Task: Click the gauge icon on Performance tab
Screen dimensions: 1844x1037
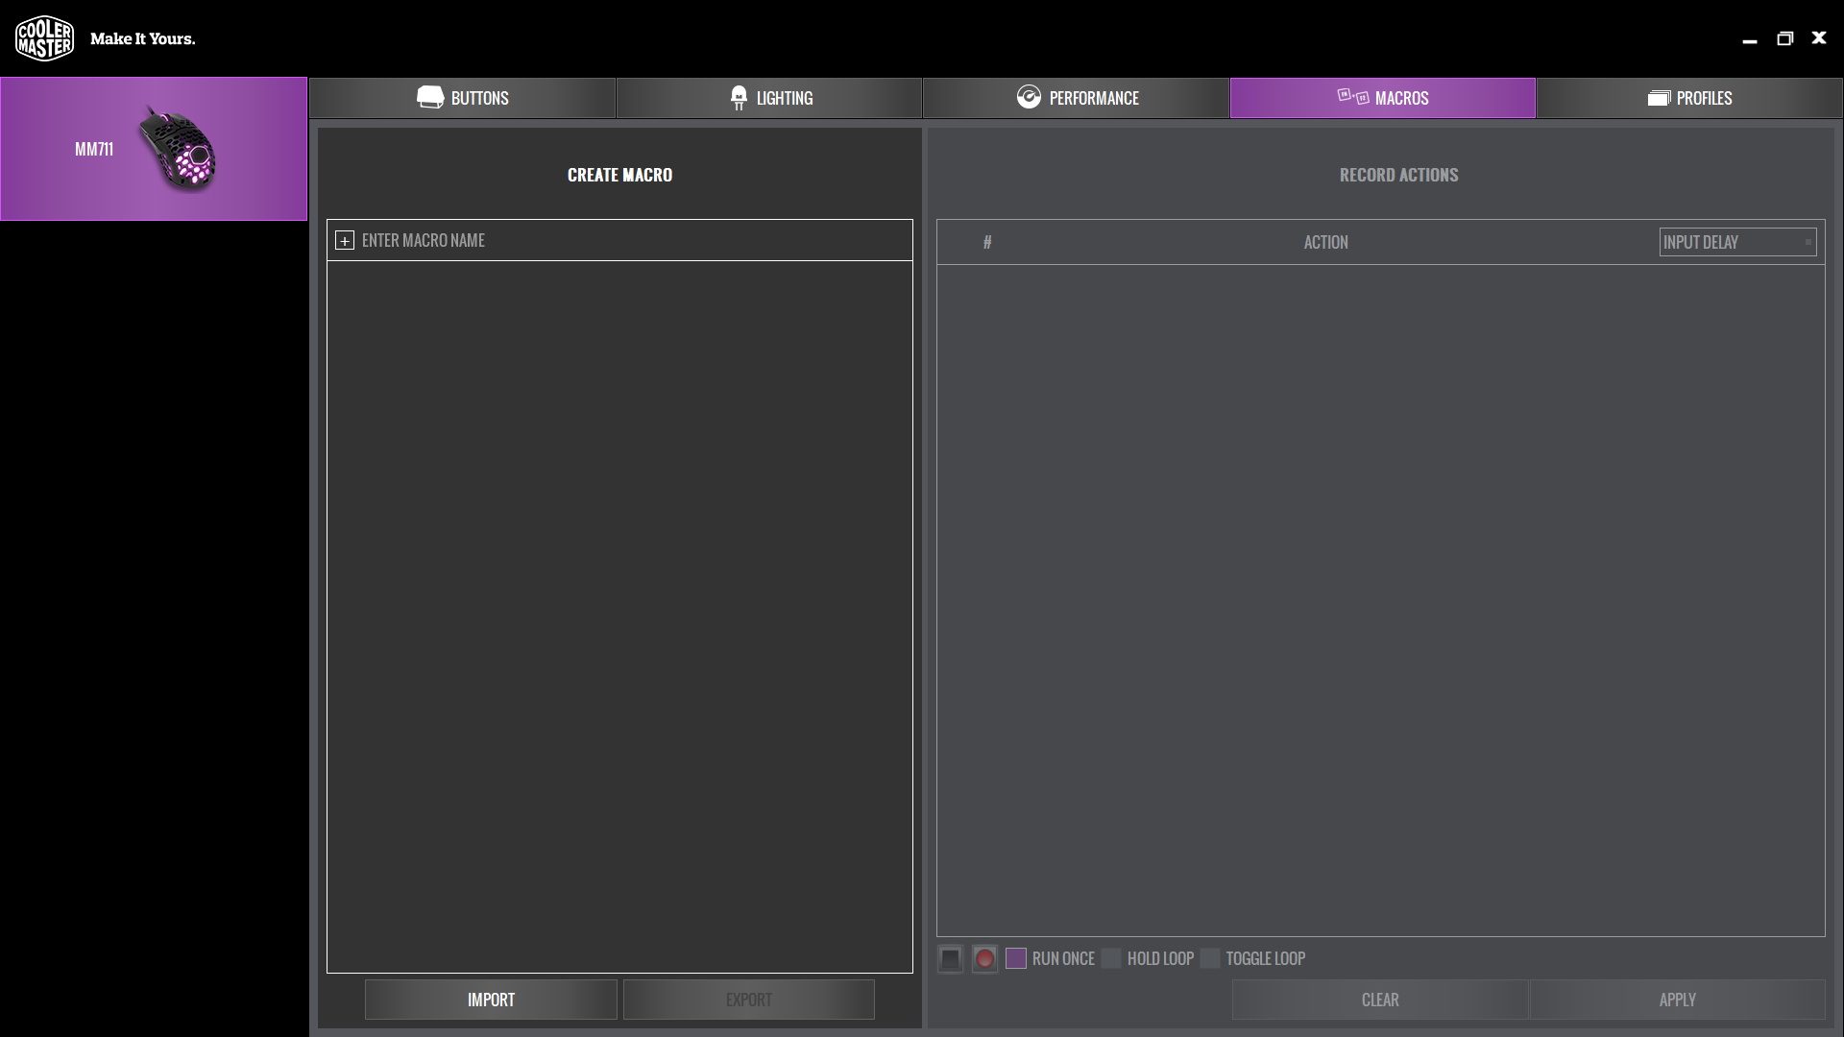Action: [x=1029, y=97]
